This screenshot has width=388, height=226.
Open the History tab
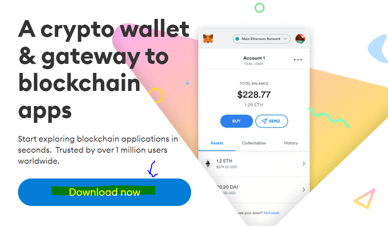(x=291, y=143)
